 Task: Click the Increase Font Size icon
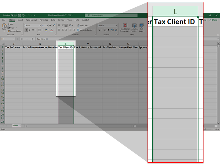point(50,25)
